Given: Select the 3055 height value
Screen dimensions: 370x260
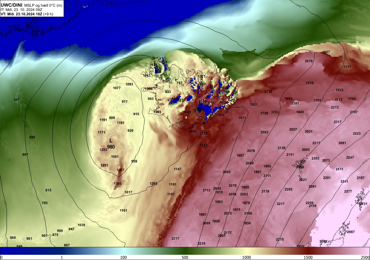Looking at the screenshot, I should (323, 241).
